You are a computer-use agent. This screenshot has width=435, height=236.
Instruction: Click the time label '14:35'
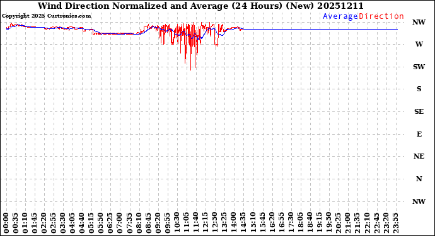click(x=243, y=223)
